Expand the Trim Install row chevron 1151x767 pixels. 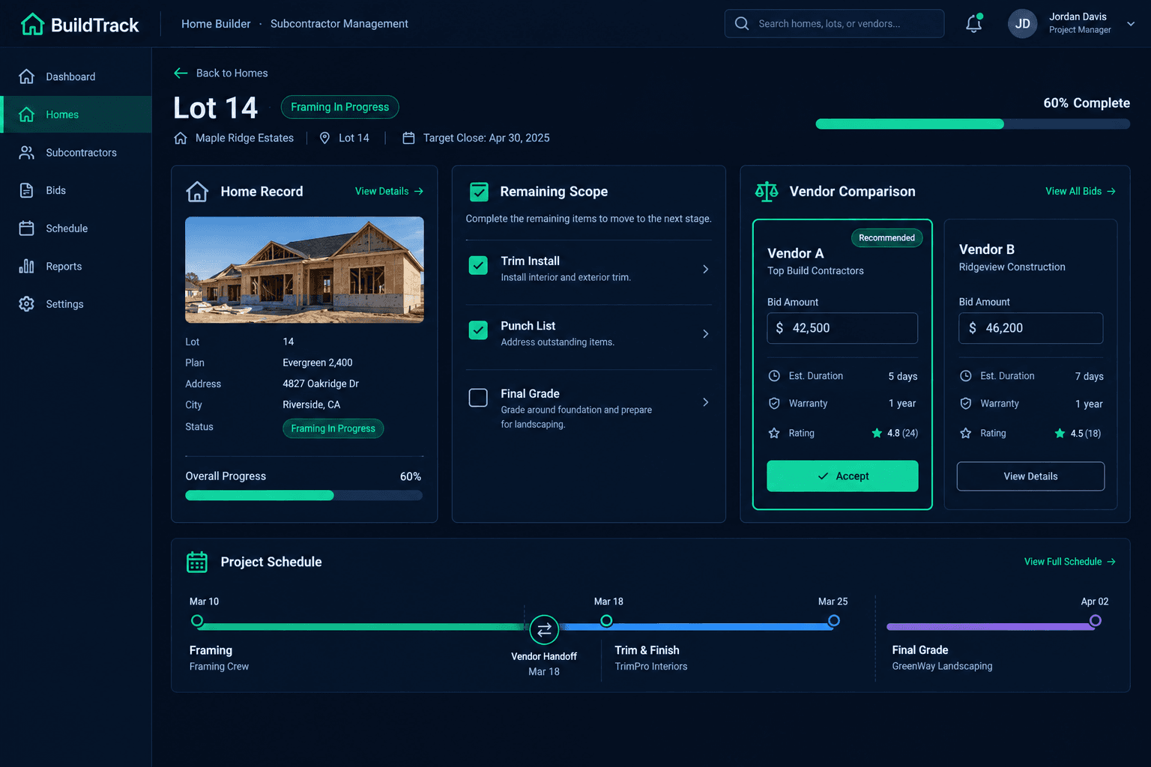(705, 269)
